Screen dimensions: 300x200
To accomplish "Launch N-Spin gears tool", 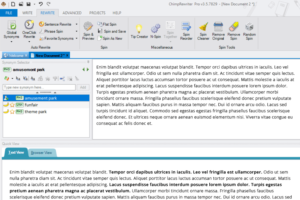I will (x=156, y=31).
